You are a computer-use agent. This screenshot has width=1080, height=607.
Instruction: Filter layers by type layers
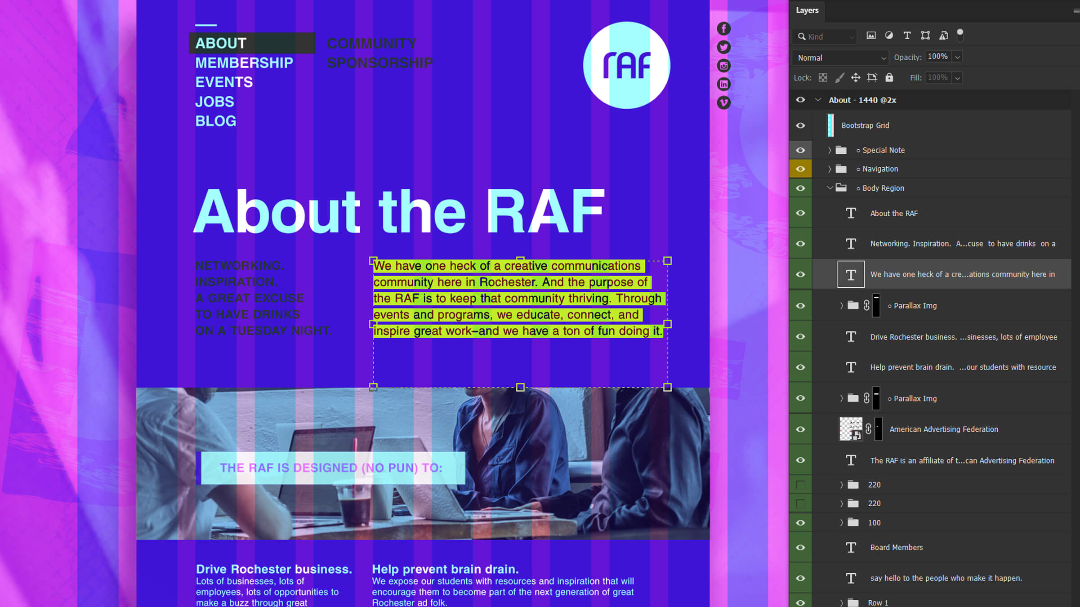click(x=907, y=36)
